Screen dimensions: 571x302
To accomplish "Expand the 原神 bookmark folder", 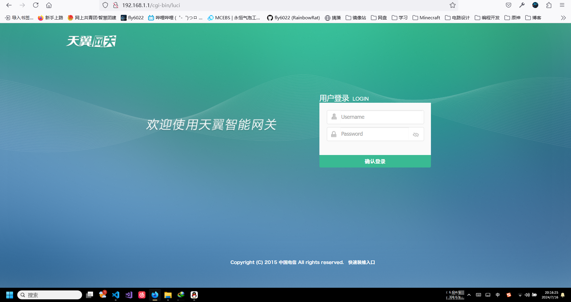I will coord(512,18).
